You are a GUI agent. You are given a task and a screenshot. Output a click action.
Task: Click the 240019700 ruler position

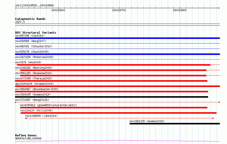click(119, 10)
